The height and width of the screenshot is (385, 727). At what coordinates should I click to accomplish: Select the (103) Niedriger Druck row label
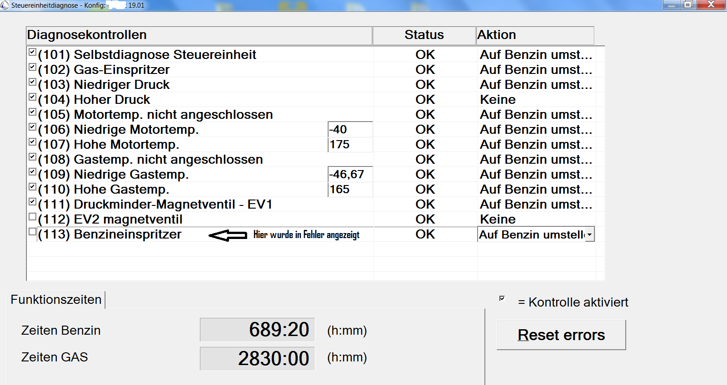[x=104, y=84]
